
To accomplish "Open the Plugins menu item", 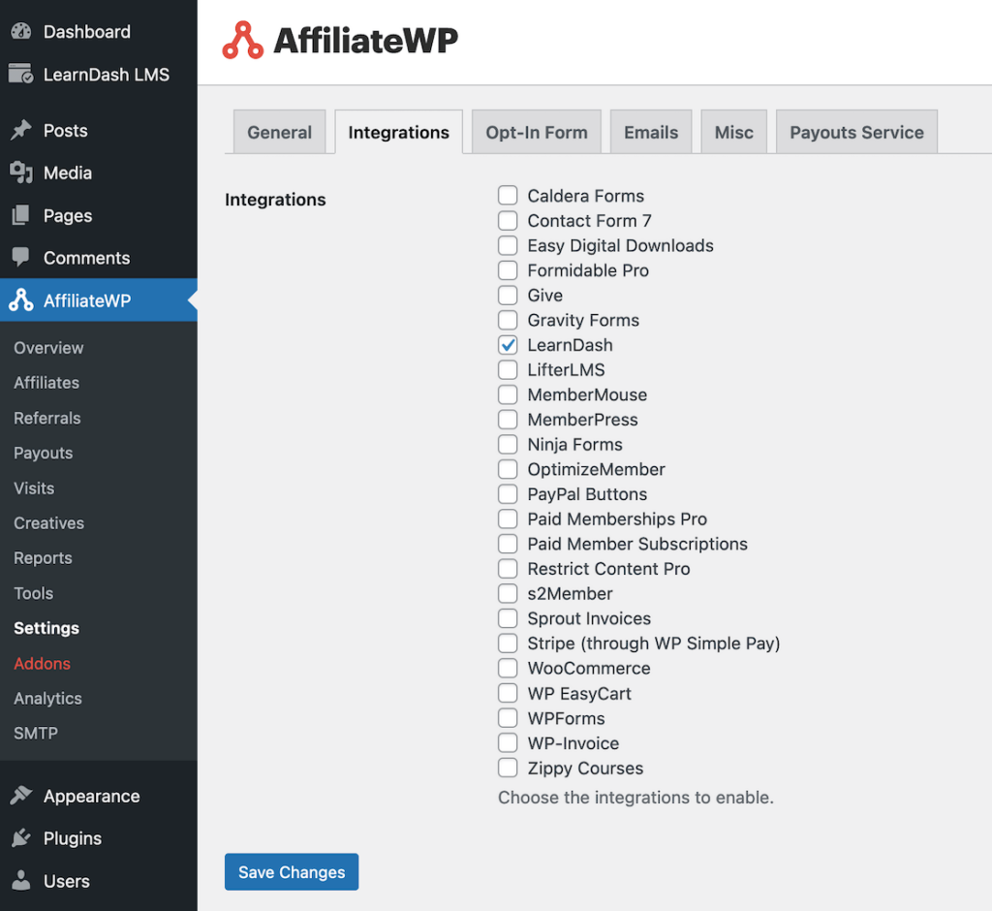I will (x=99, y=837).
